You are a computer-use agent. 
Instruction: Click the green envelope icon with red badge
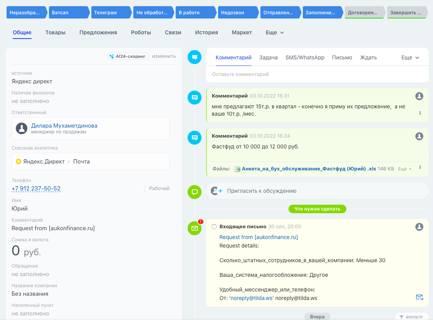pyautogui.click(x=194, y=228)
